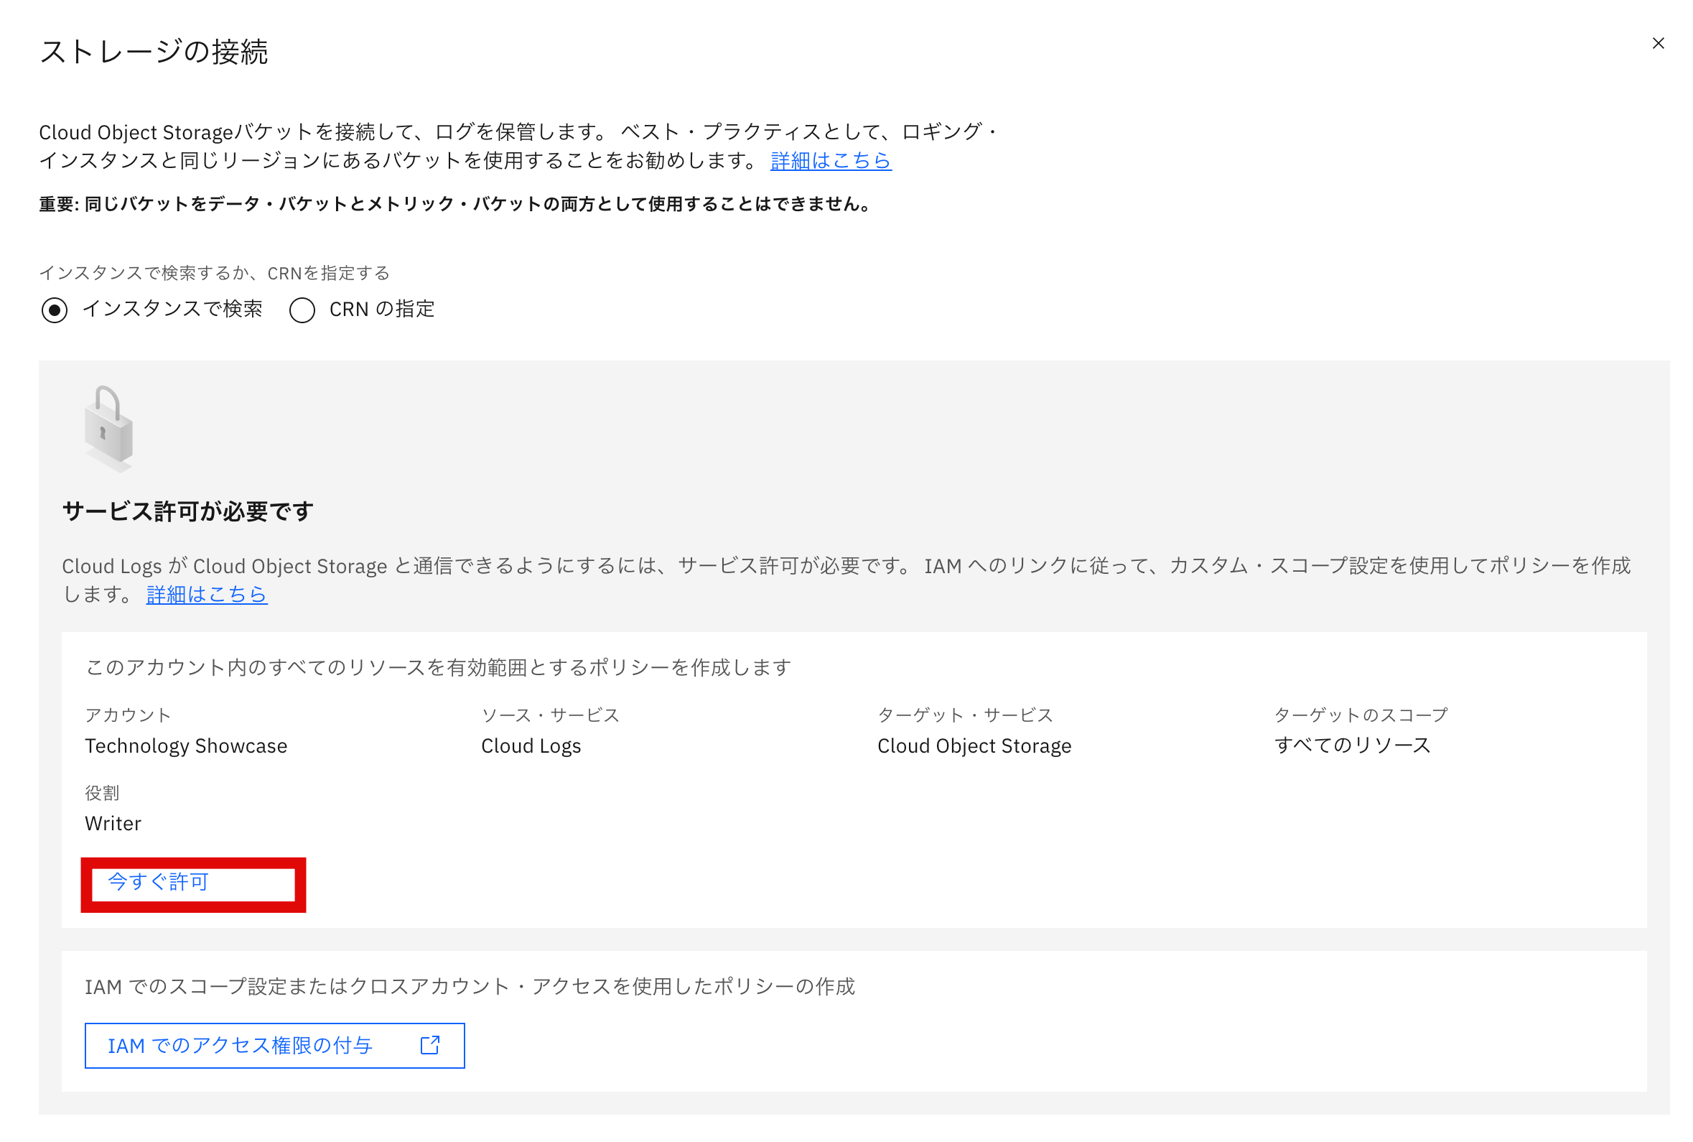The image size is (1693, 1142).
Task: Click the Technology Showcase account value
Action: pos(187,746)
